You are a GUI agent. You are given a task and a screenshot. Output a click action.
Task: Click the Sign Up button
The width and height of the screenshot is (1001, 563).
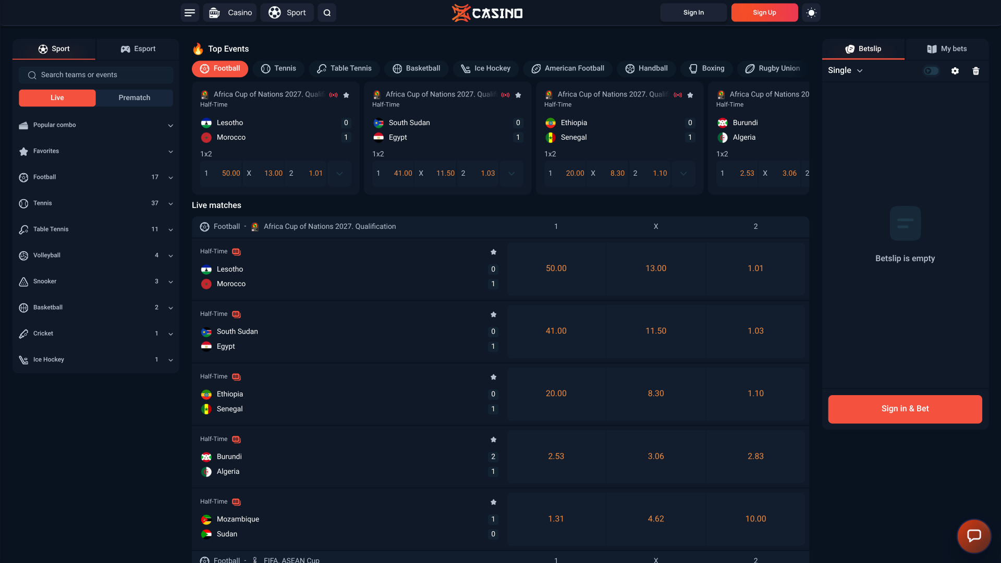pos(764,13)
